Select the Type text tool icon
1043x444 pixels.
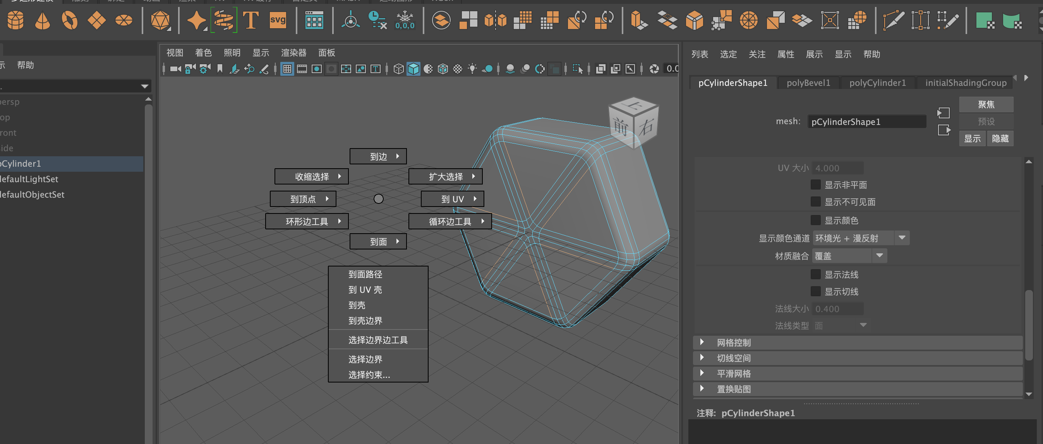[250, 20]
